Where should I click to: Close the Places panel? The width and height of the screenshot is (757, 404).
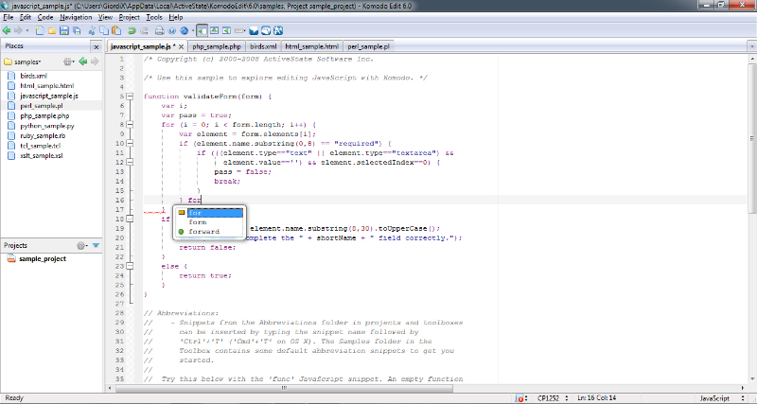[x=95, y=45]
